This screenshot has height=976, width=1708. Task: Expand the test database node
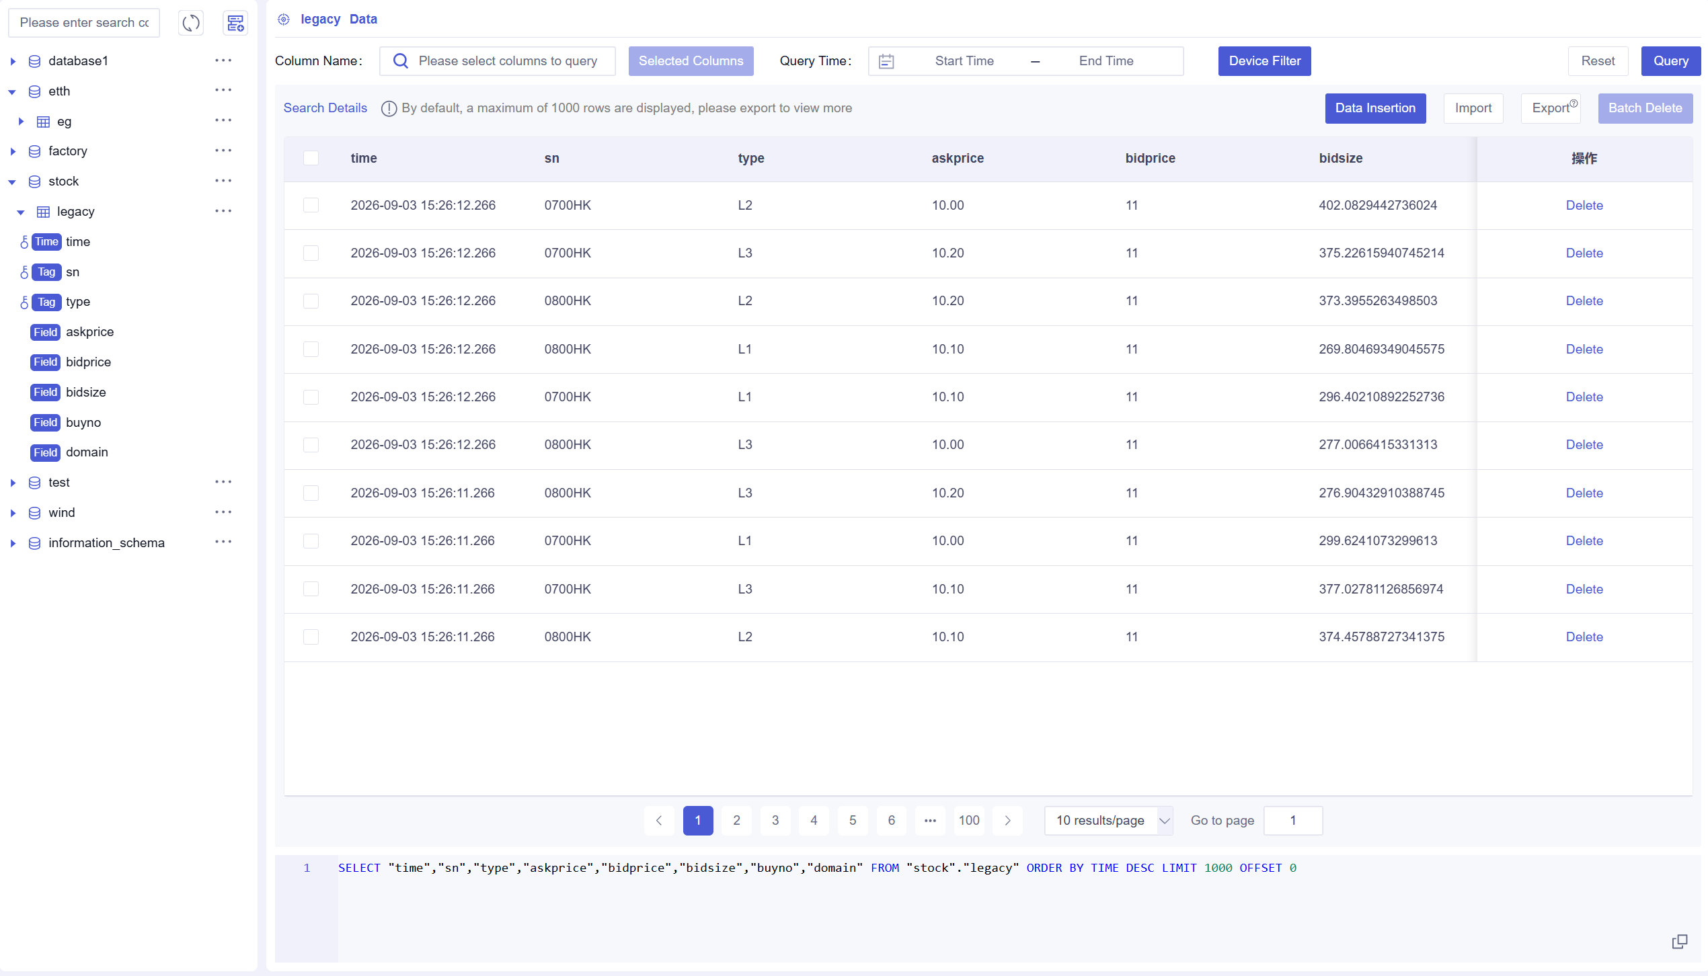(x=13, y=483)
